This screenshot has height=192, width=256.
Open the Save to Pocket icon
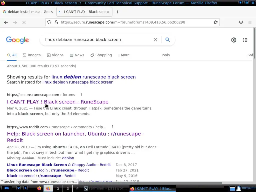point(241,22)
